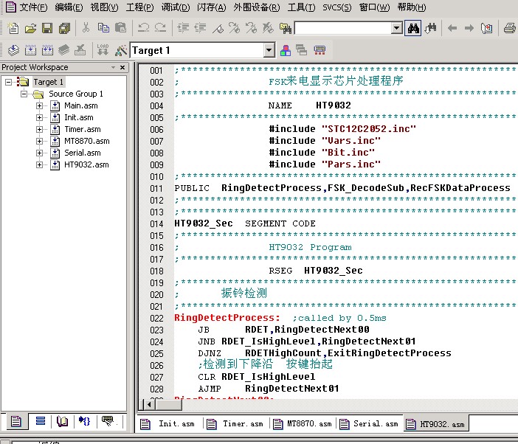This screenshot has height=444, width=518.
Task: Indent selected text icon
Action: coord(183,28)
